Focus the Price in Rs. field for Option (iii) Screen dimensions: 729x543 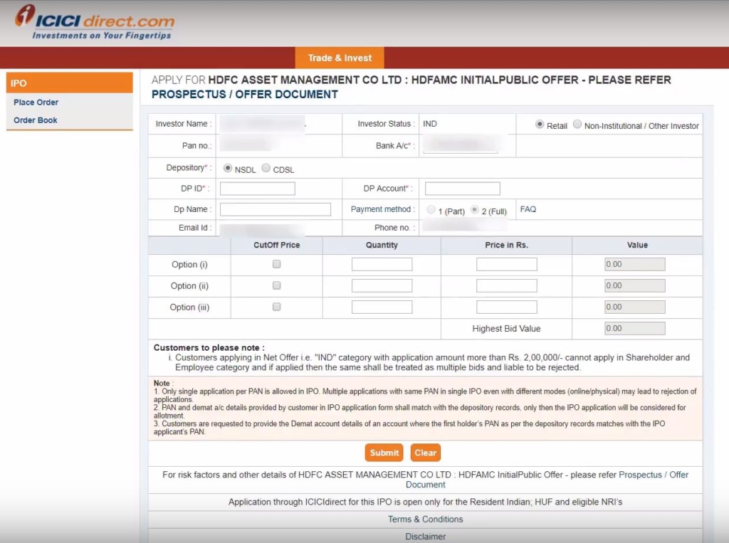pyautogui.click(x=507, y=307)
